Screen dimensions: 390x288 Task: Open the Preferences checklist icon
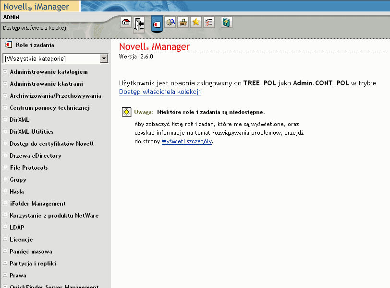pyautogui.click(x=209, y=23)
